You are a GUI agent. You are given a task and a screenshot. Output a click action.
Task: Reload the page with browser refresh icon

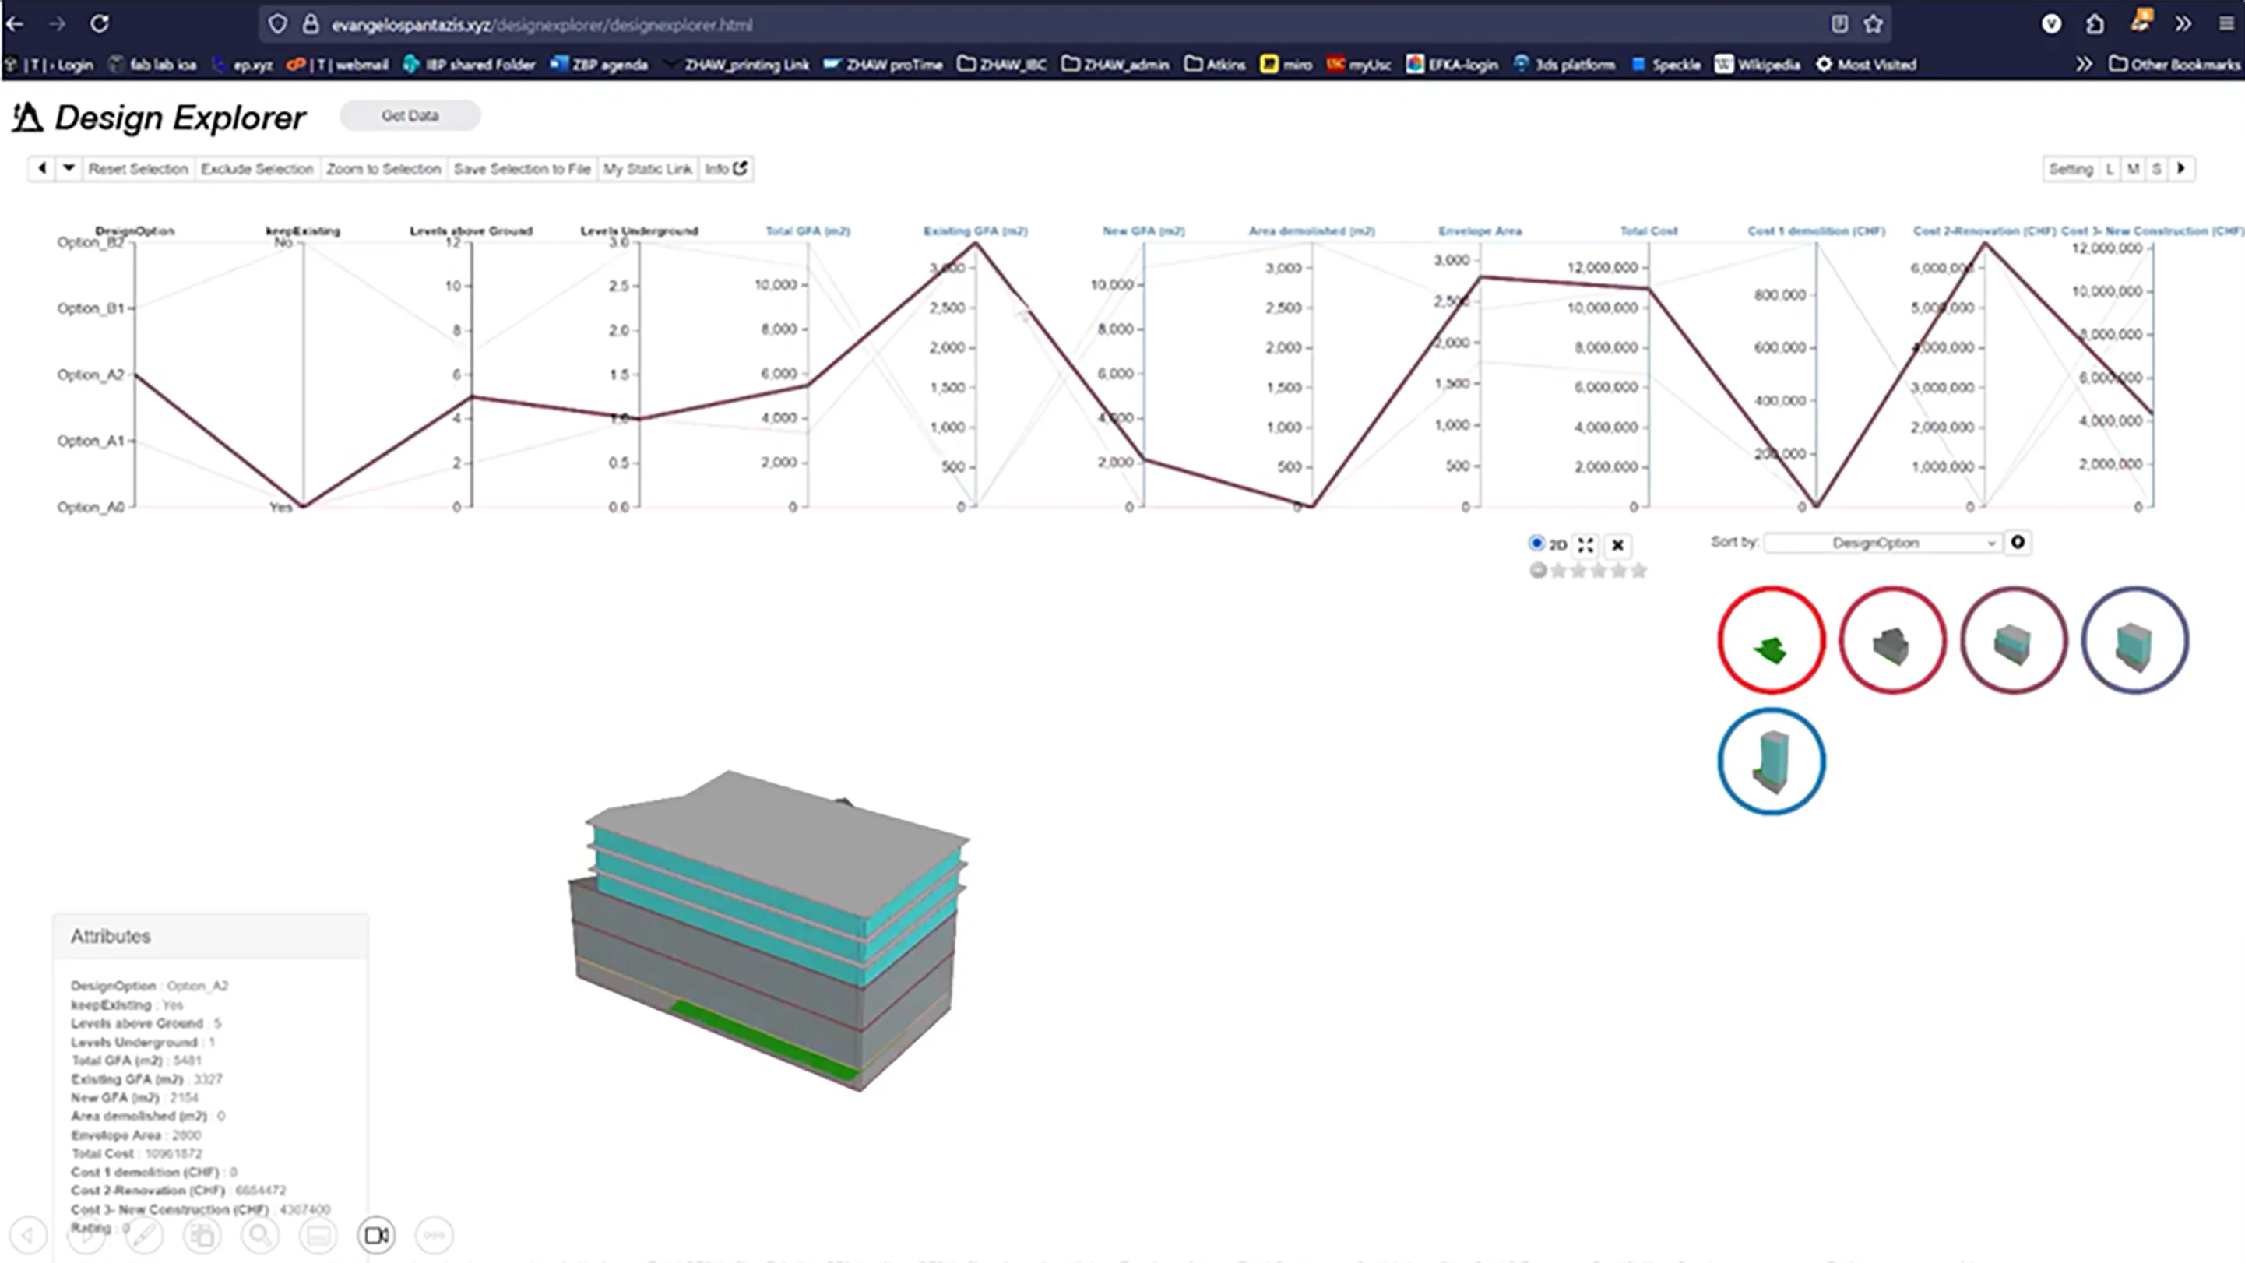point(100,23)
